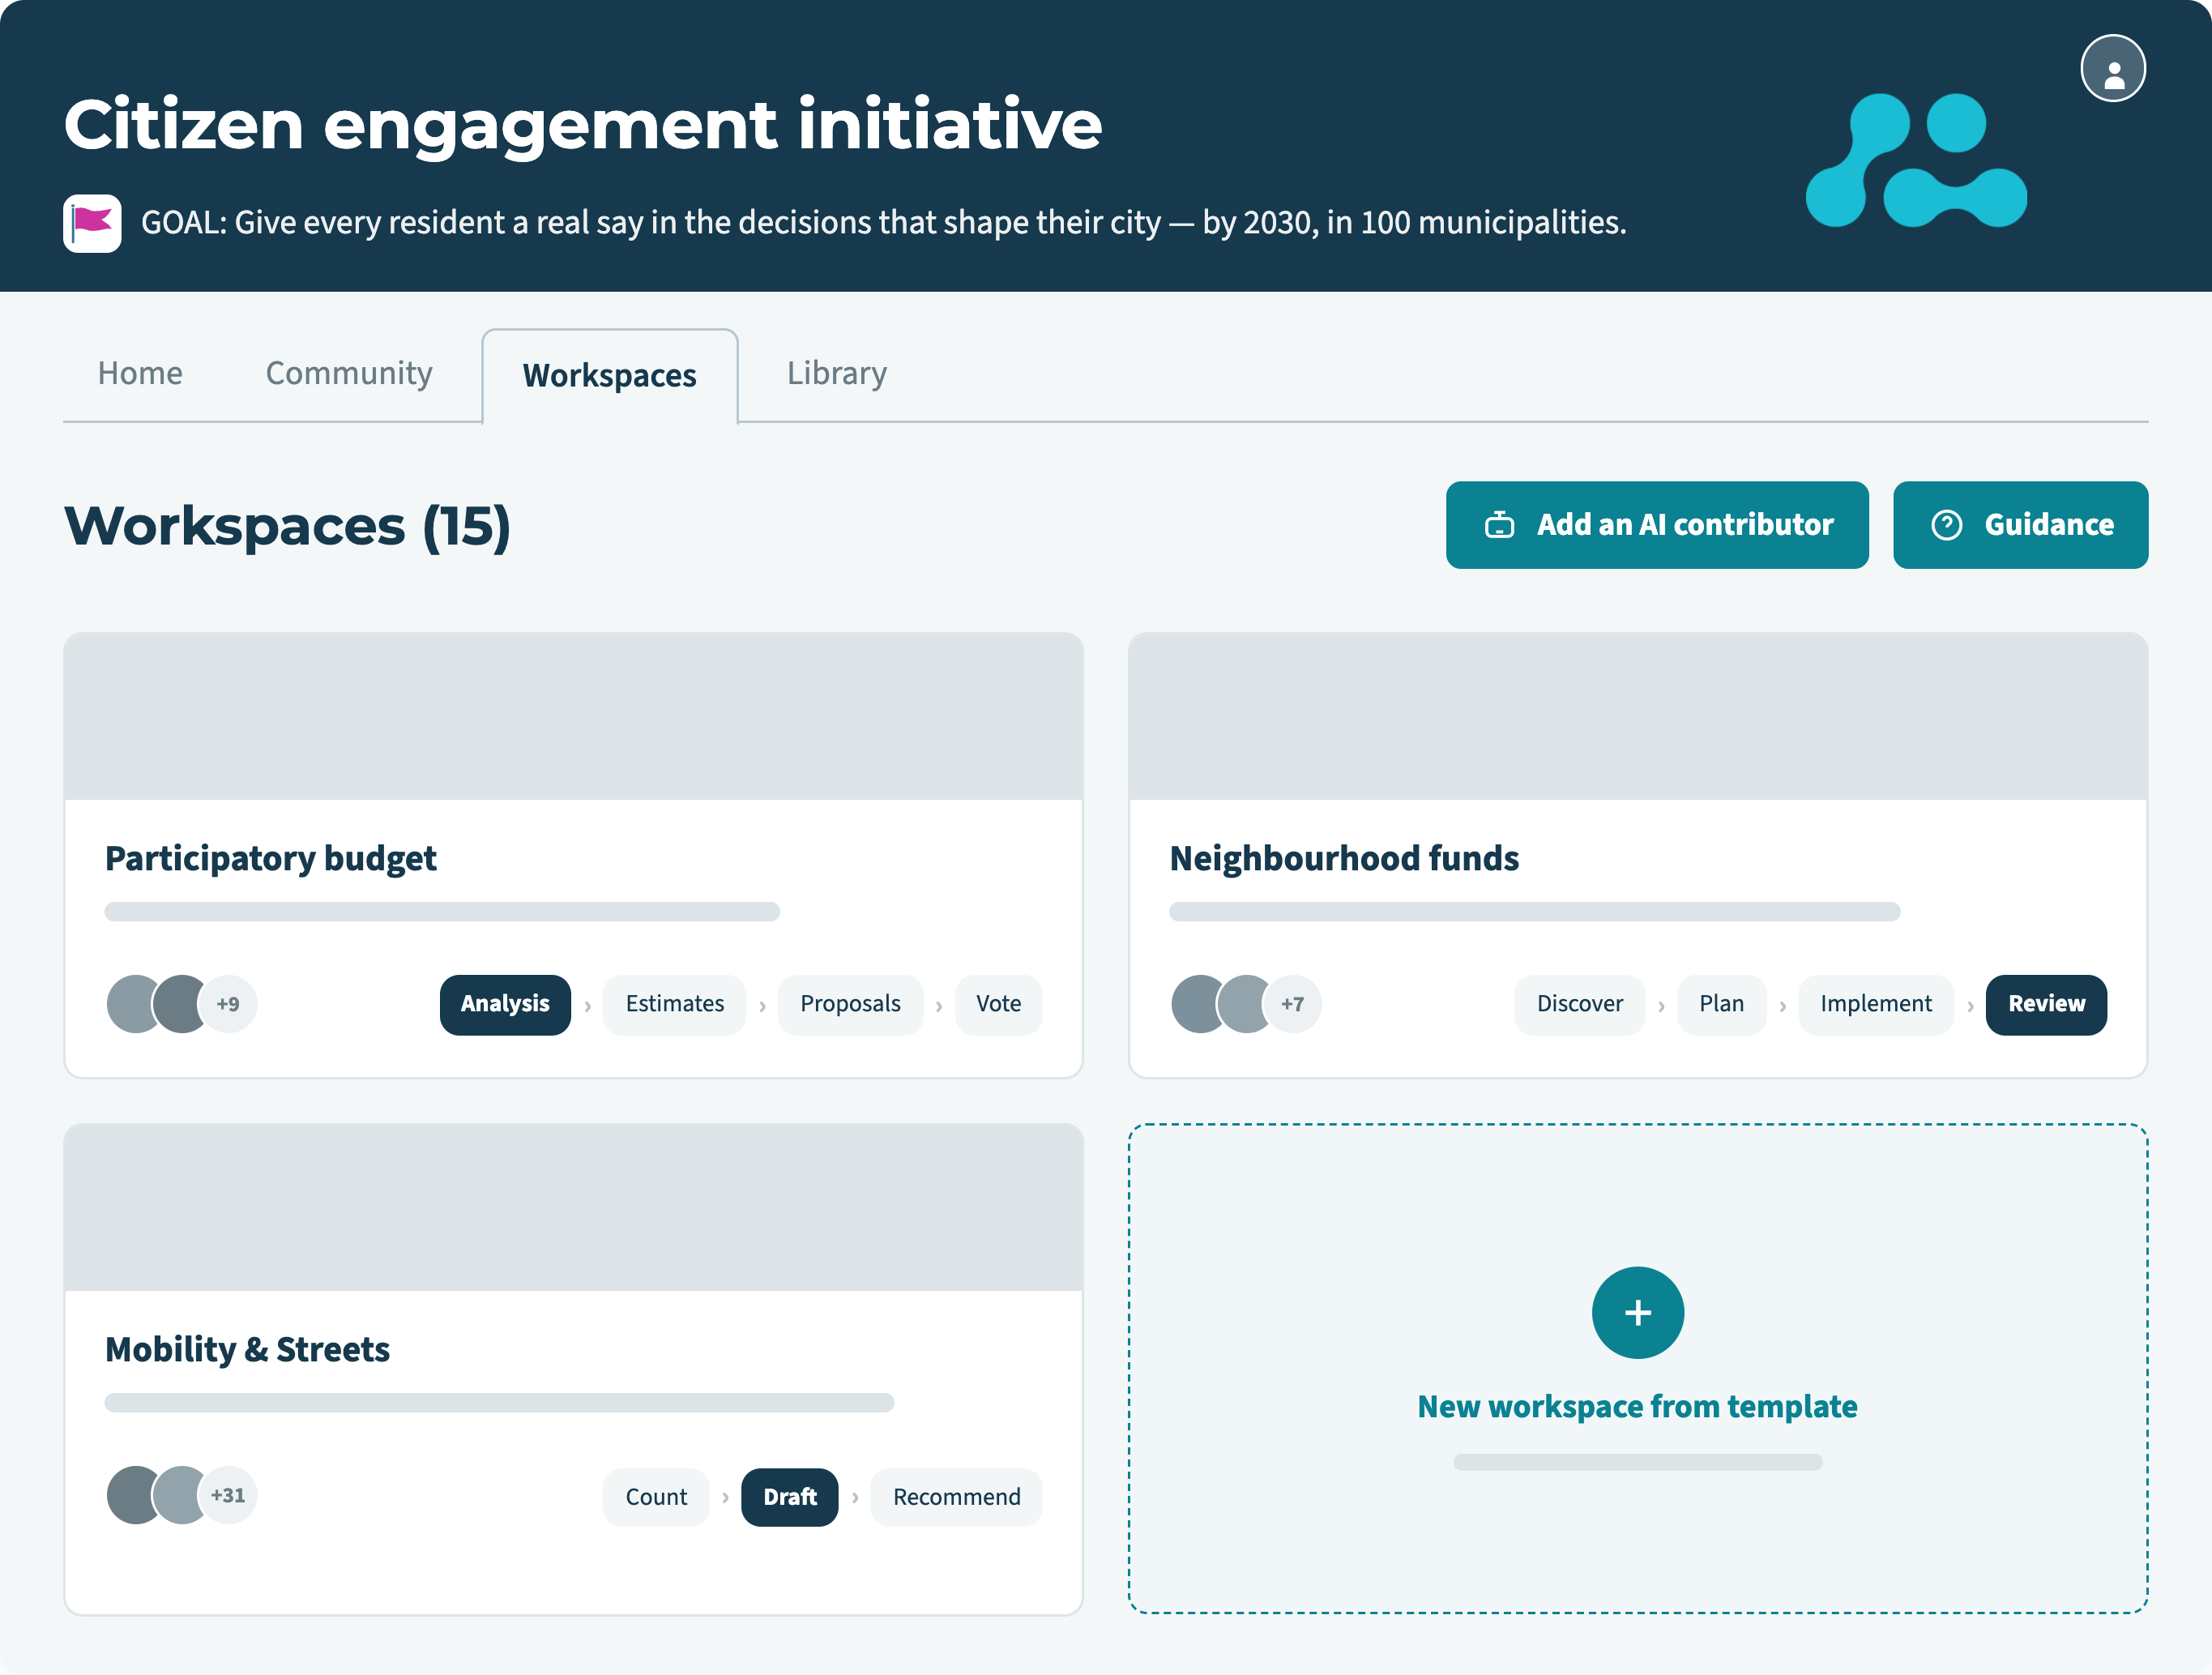
Task: Open the Guidance button
Action: coord(2020,525)
